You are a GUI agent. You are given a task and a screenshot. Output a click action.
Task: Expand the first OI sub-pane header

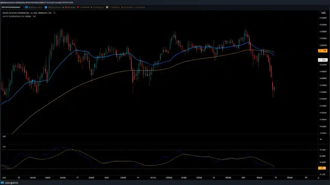4,136
